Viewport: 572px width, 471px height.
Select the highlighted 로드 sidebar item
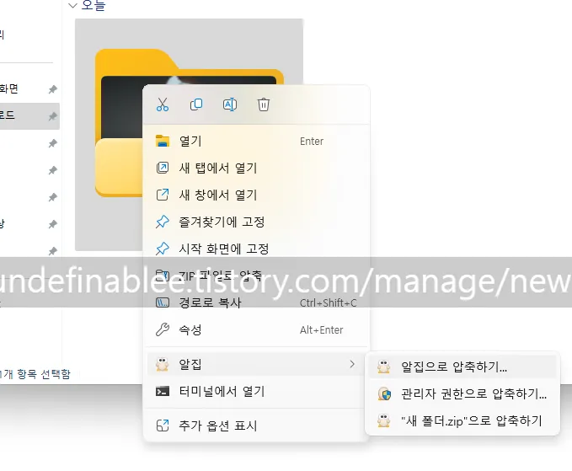[x=29, y=116]
